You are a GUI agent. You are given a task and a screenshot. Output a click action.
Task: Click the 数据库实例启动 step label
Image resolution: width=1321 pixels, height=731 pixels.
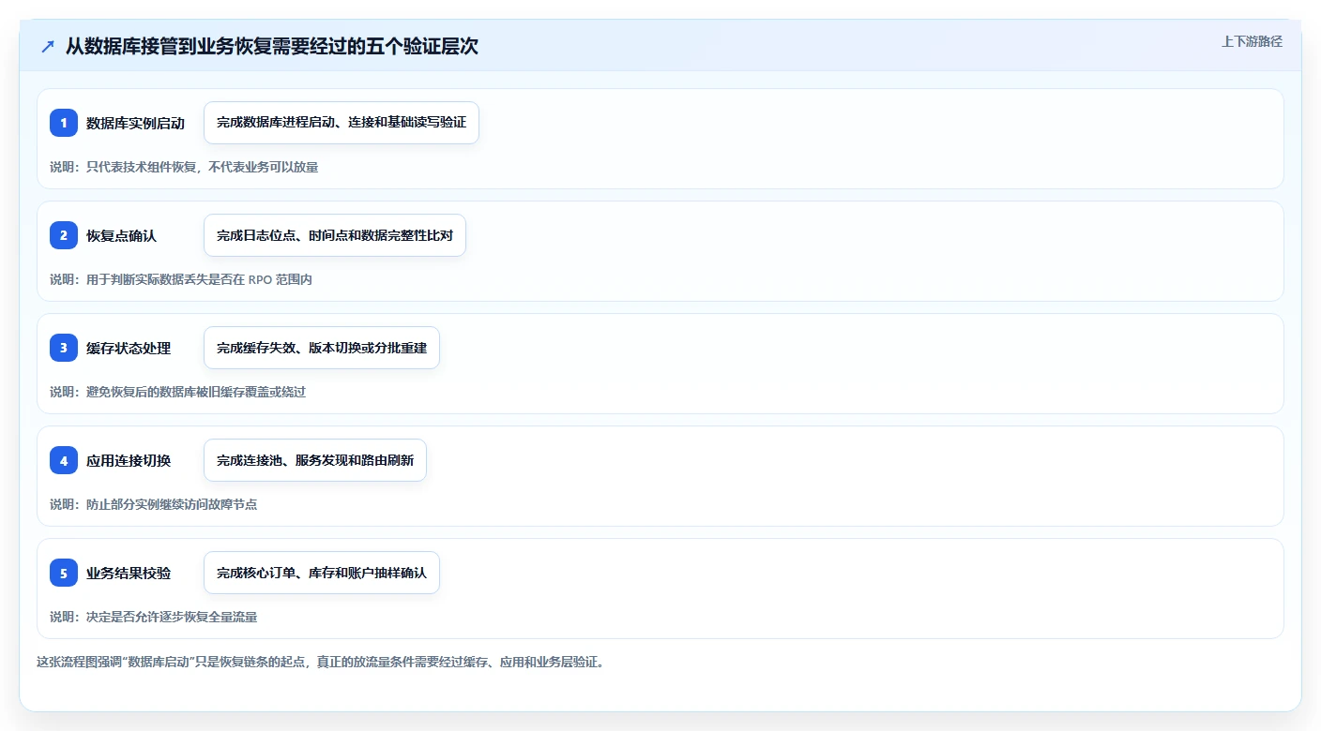coord(135,123)
